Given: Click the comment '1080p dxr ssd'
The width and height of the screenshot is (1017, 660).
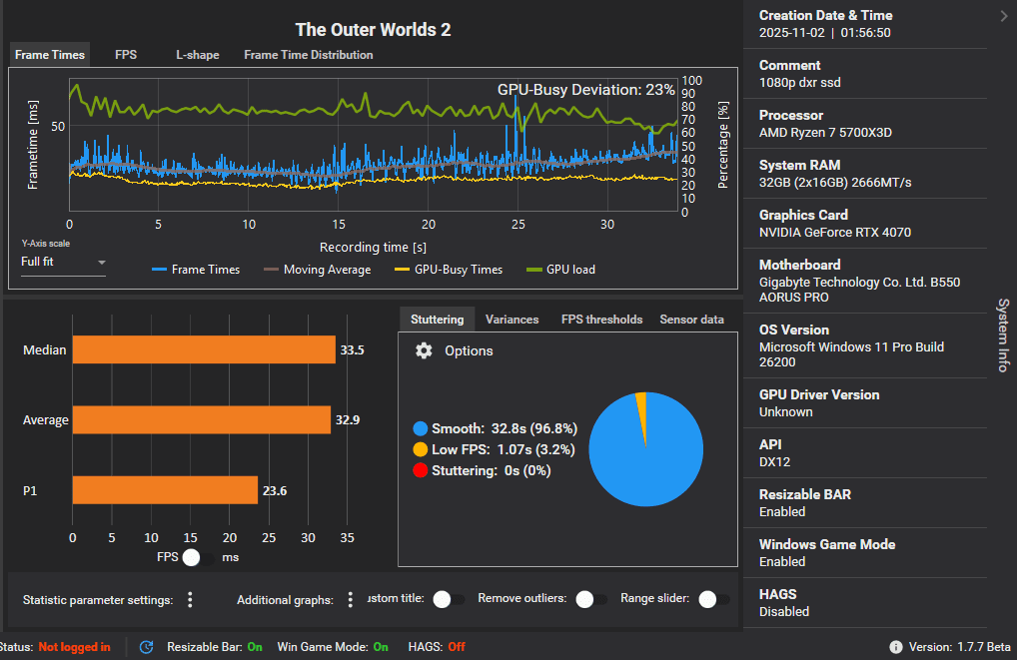Looking at the screenshot, I should [x=800, y=82].
